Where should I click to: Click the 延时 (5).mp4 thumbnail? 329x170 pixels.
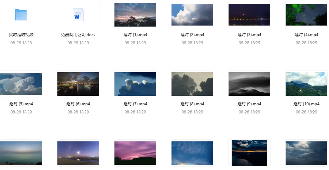click(21, 84)
